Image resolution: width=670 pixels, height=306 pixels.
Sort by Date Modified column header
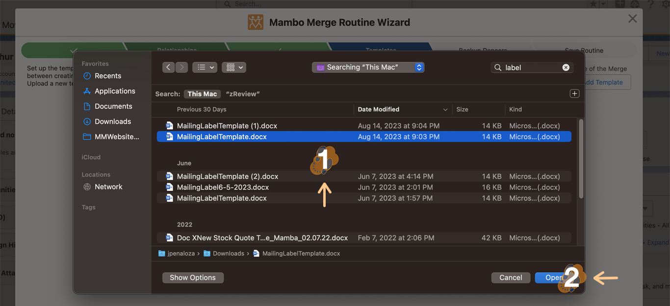[378, 109]
